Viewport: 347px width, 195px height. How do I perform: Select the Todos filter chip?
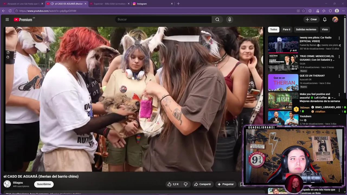pyautogui.click(x=274, y=30)
